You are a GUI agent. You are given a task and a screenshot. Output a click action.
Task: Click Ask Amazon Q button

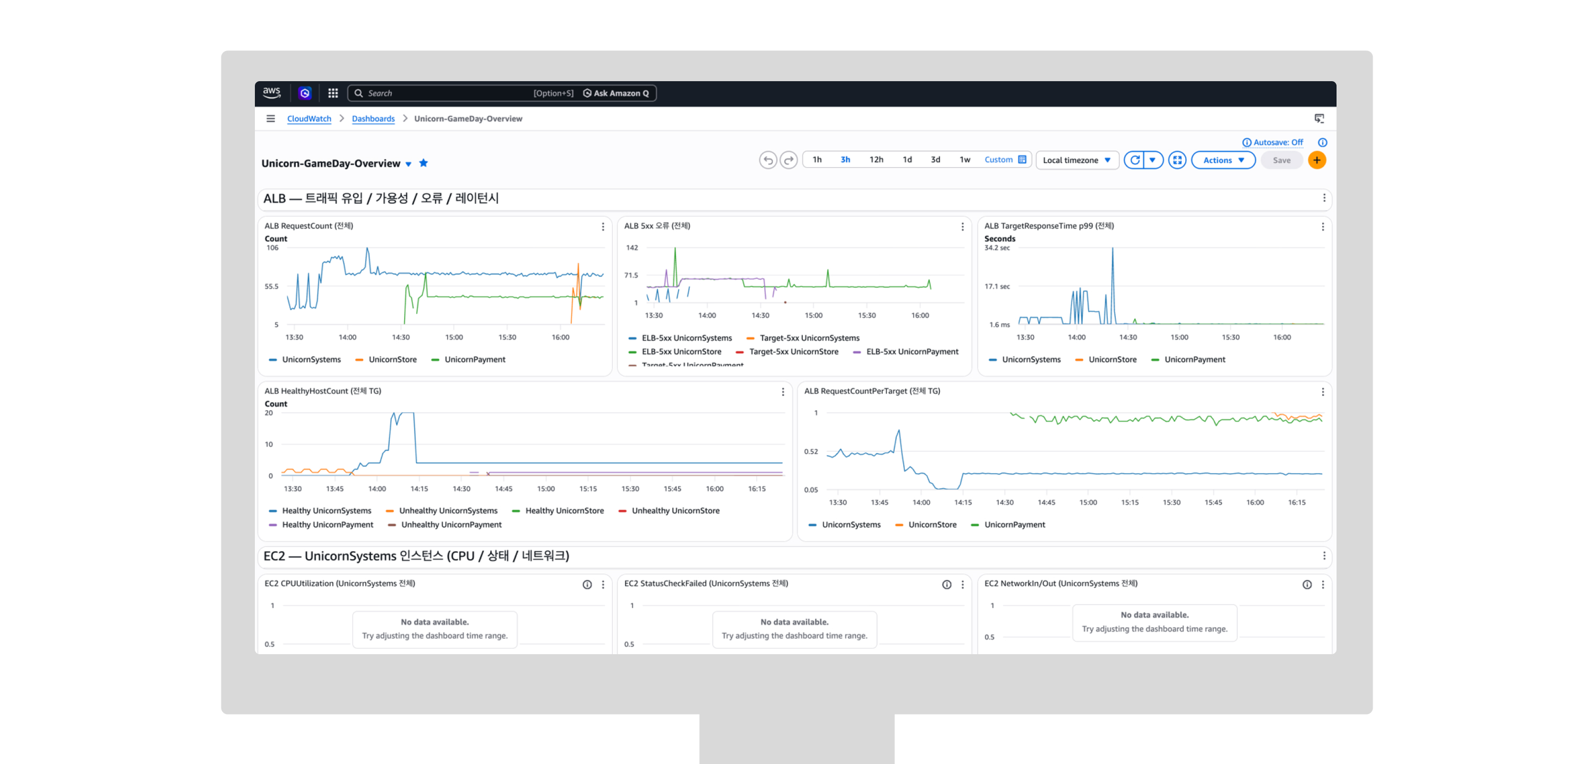point(616,93)
